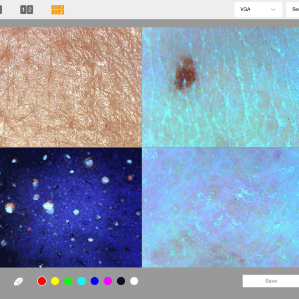Pick the black color swatch
299x299 pixels.
[121, 281]
